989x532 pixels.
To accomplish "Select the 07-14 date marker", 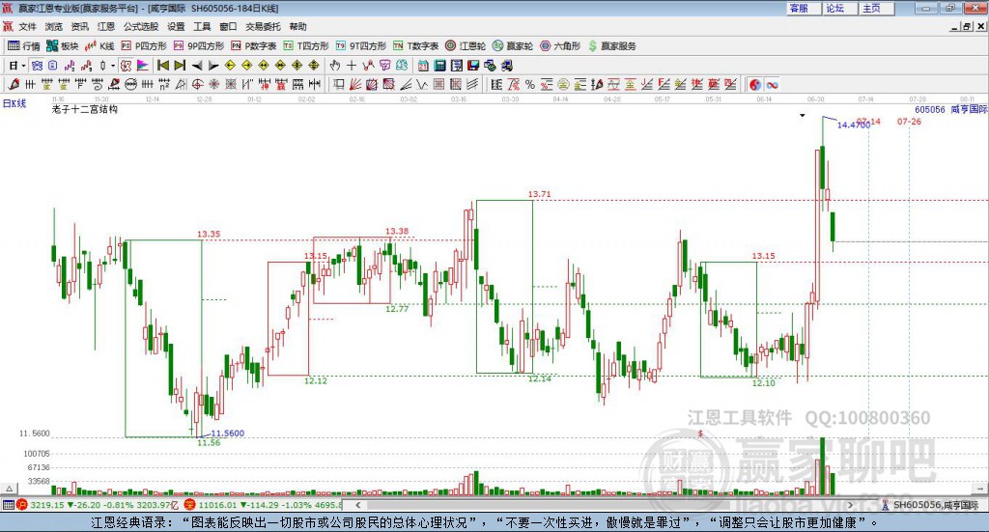I will point(868,121).
